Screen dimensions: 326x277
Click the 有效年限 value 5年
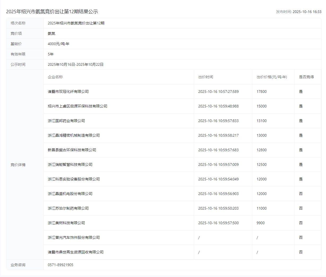coord(51,54)
